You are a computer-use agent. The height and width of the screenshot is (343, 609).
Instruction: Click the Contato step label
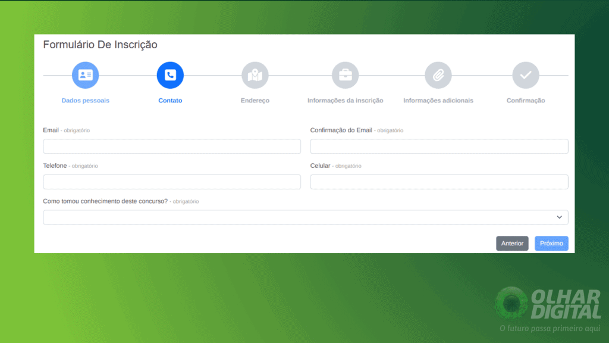[x=170, y=100]
